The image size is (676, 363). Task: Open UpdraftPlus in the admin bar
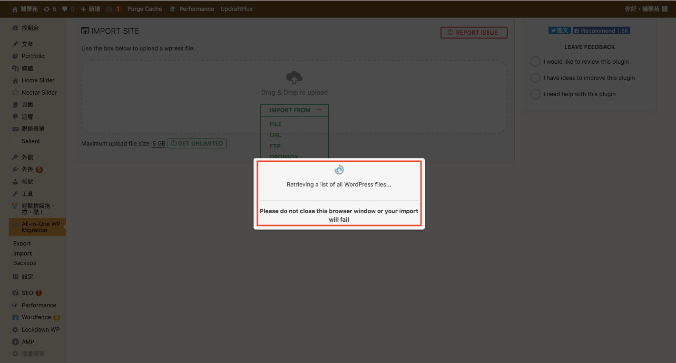click(x=236, y=9)
